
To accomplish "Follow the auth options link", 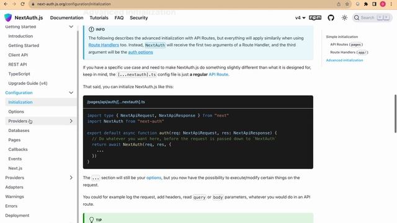I will [x=141, y=52].
